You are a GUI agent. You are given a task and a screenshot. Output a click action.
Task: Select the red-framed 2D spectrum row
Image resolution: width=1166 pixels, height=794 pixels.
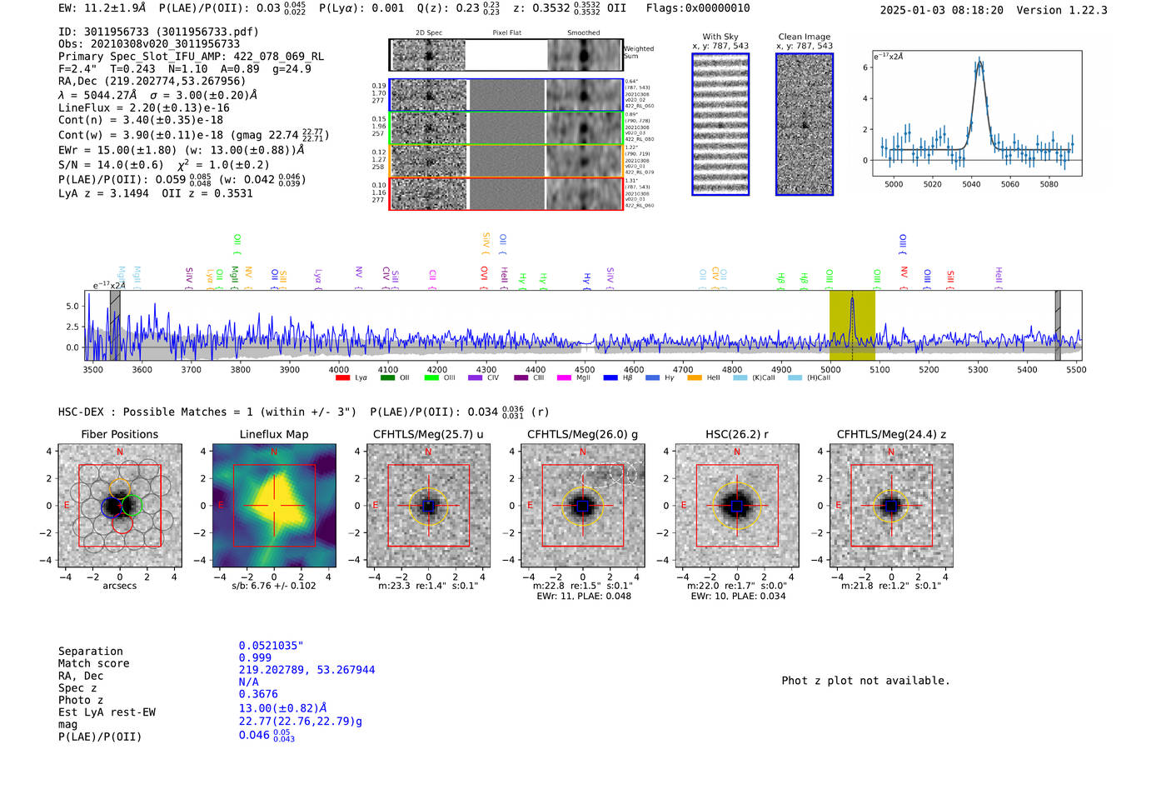[506, 193]
